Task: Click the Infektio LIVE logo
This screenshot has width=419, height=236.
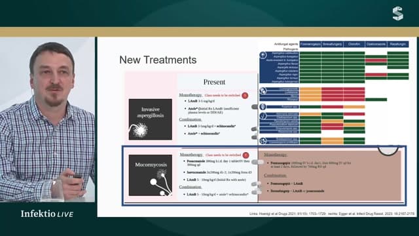Action: click(47, 214)
